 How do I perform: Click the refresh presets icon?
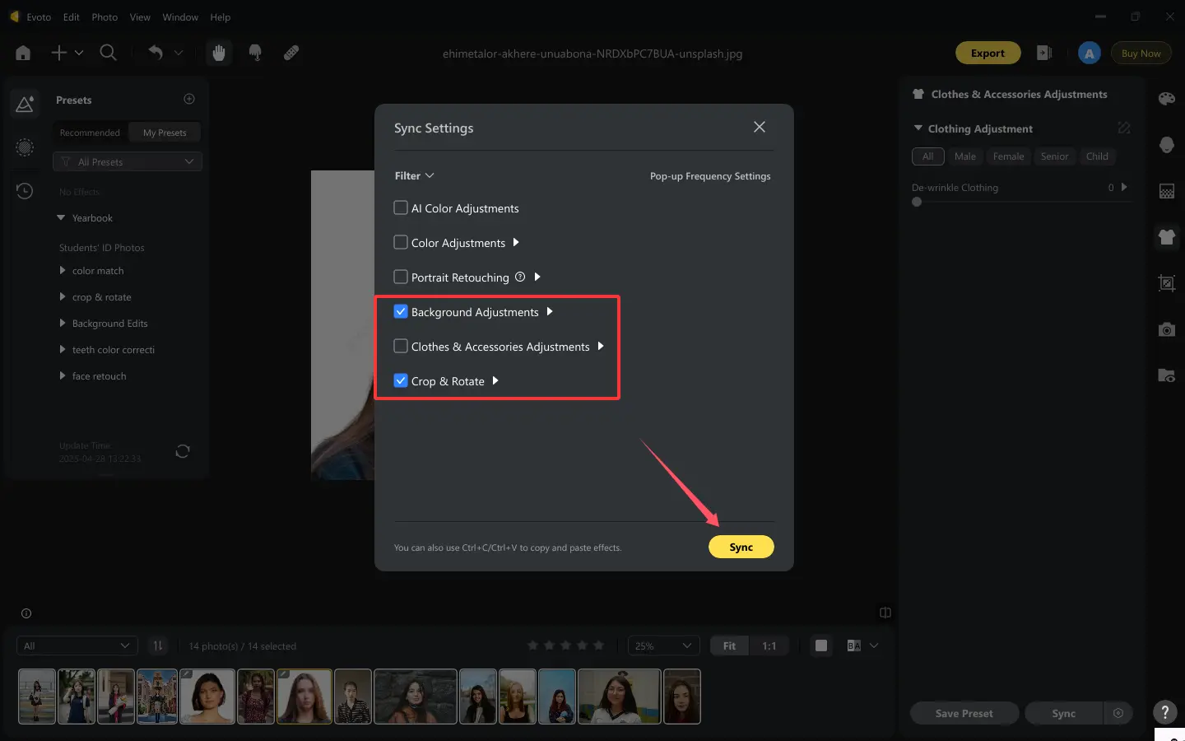(x=183, y=451)
